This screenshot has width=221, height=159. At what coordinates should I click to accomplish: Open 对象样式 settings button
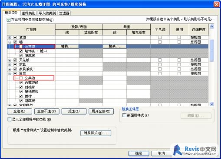[96, 133]
